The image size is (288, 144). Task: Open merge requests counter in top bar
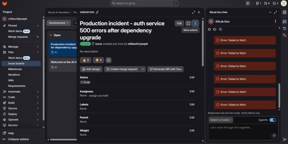[x=267, y=3]
